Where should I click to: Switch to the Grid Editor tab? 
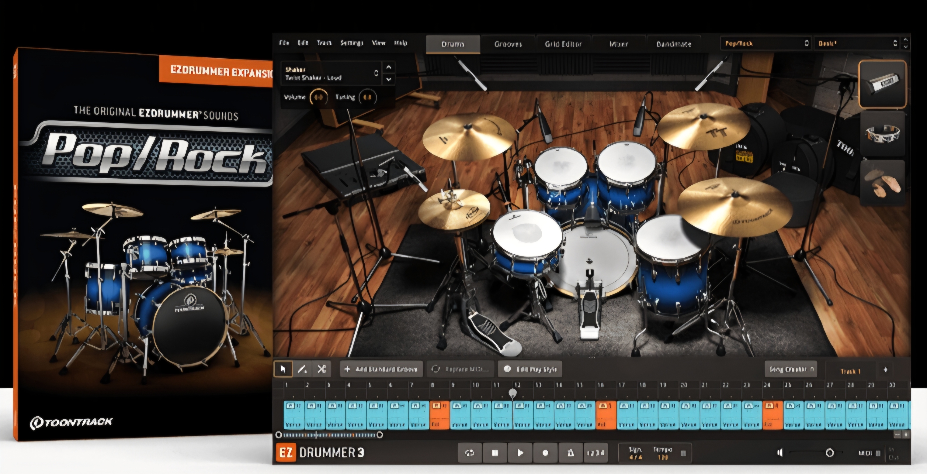point(564,44)
